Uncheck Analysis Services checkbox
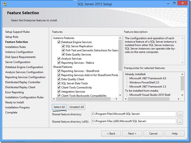 tap(59, 58)
